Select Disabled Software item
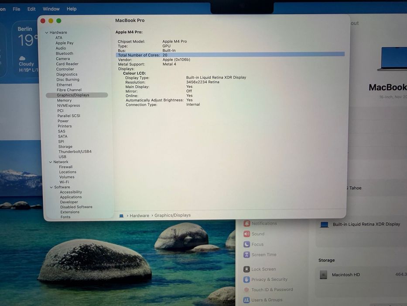This screenshot has height=306, width=407. (76, 207)
